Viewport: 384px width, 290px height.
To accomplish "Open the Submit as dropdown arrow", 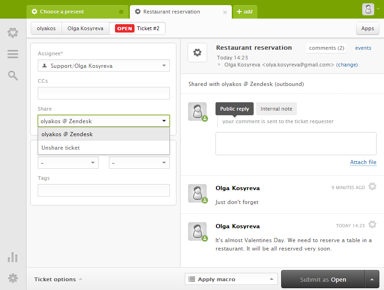I will 372,279.
